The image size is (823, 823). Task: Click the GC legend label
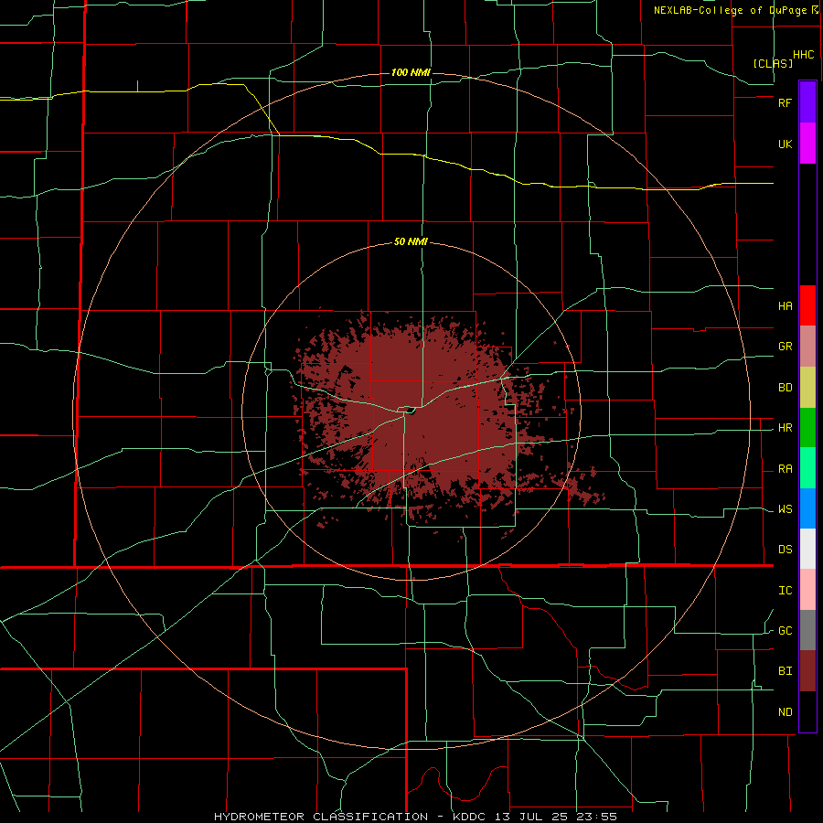pos(785,631)
